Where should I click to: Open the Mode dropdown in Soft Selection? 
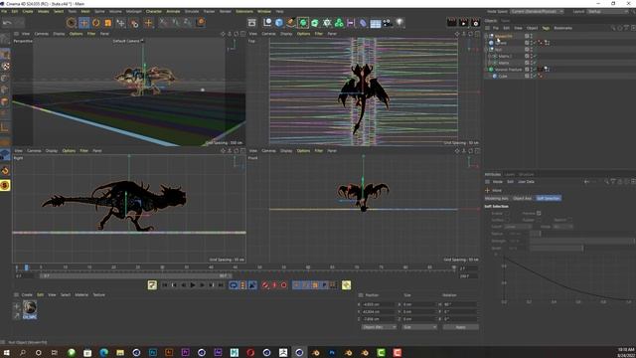(x=563, y=227)
